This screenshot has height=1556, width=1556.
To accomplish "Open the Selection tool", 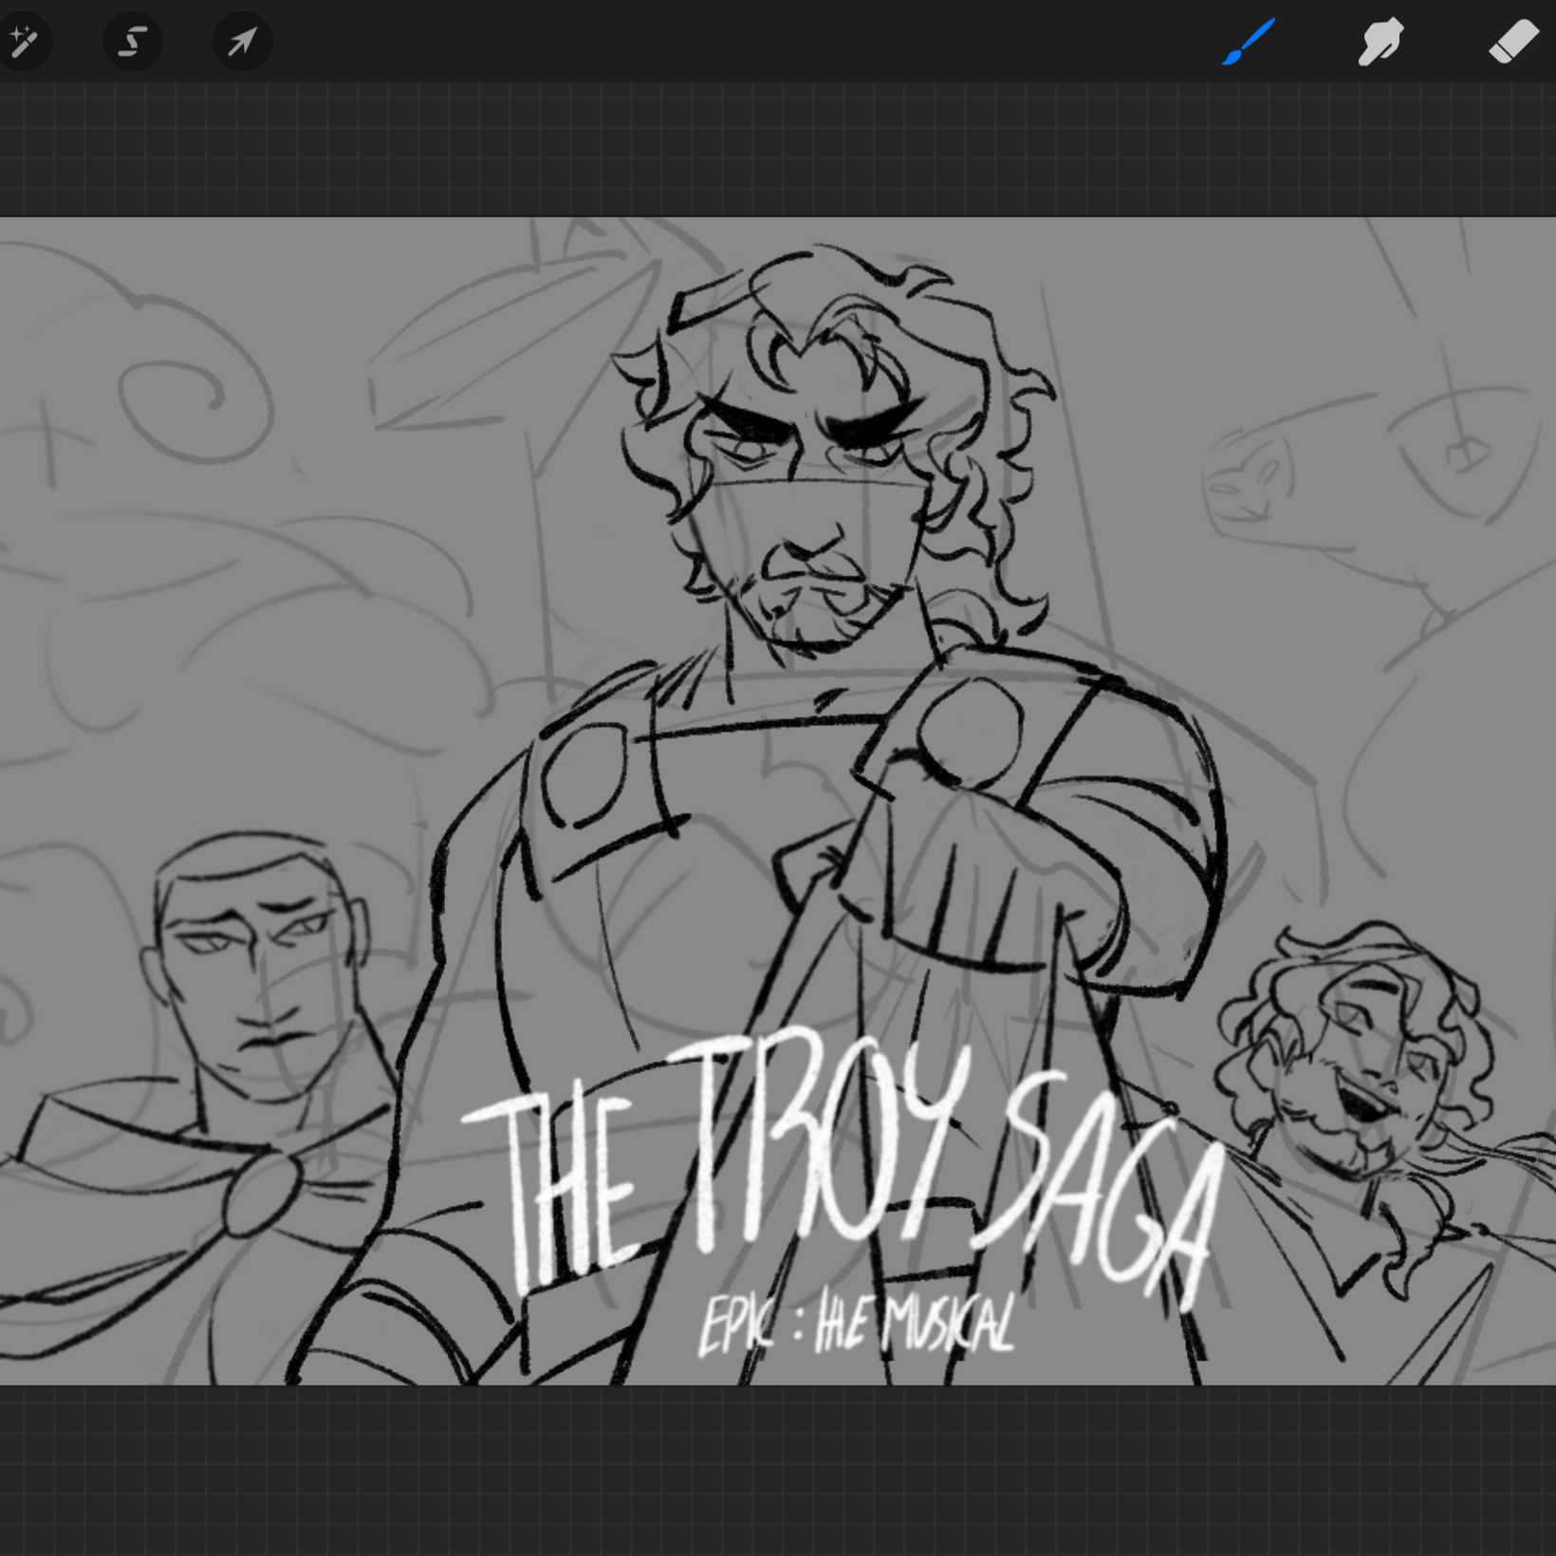I will point(133,42).
